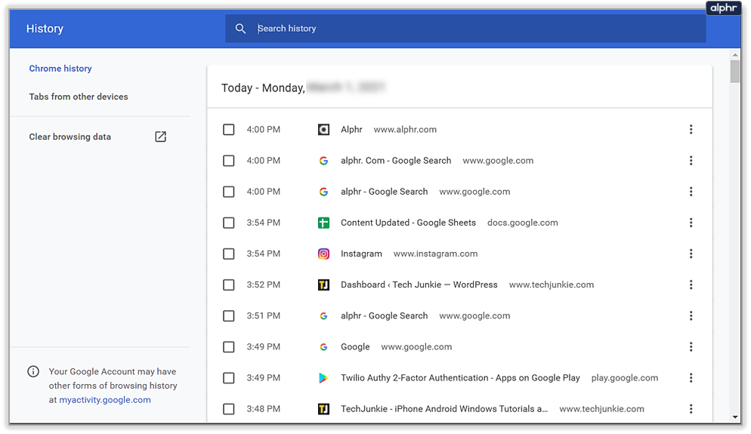
Task: Open external link icon beside Clear browsing data
Action: click(x=160, y=137)
